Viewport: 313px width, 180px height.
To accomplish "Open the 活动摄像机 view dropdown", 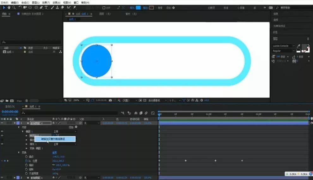I will [157, 100].
